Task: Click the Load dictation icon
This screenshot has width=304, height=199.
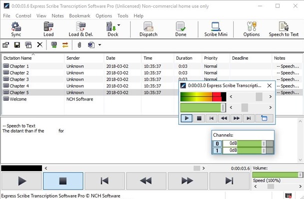Action: (48, 29)
